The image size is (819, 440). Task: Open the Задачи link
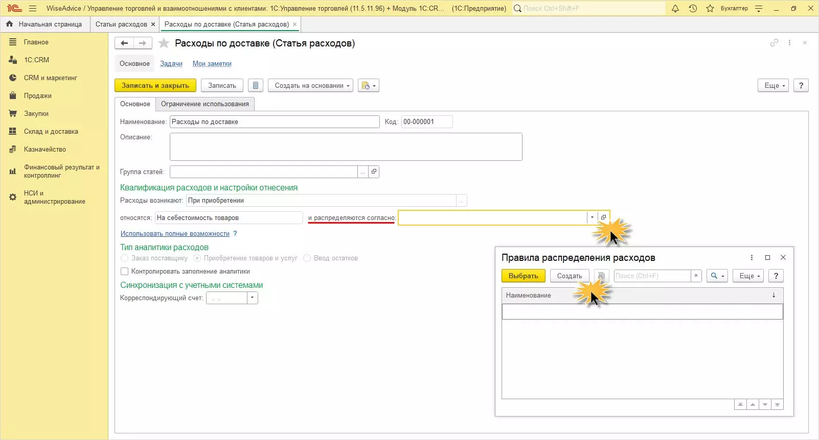pyautogui.click(x=171, y=64)
